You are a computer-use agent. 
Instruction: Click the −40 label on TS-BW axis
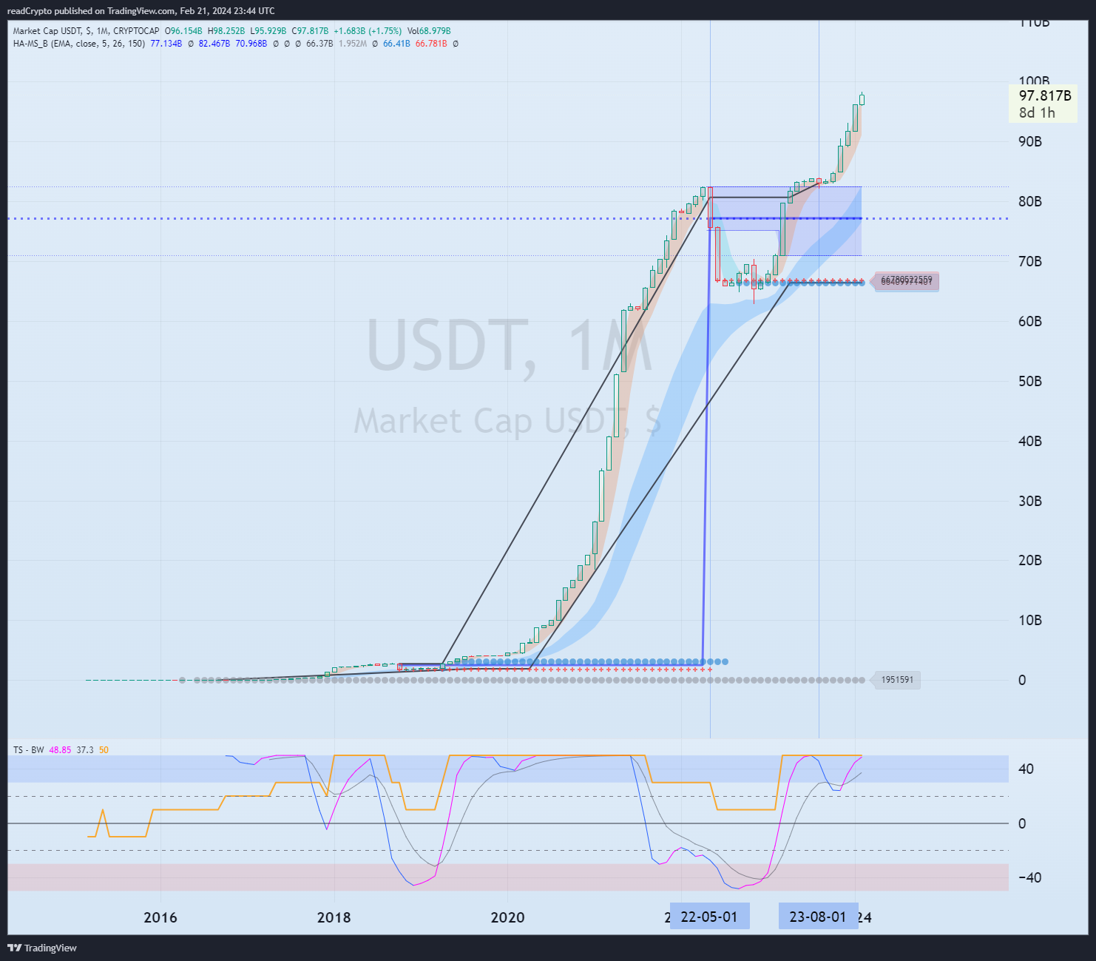click(x=1029, y=878)
